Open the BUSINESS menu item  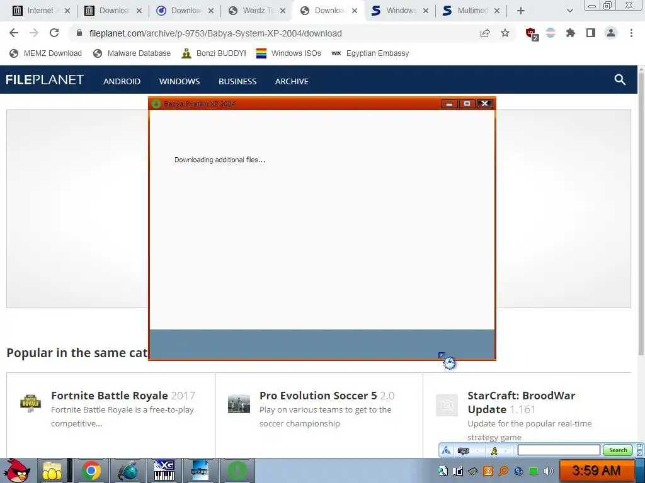pyautogui.click(x=237, y=81)
